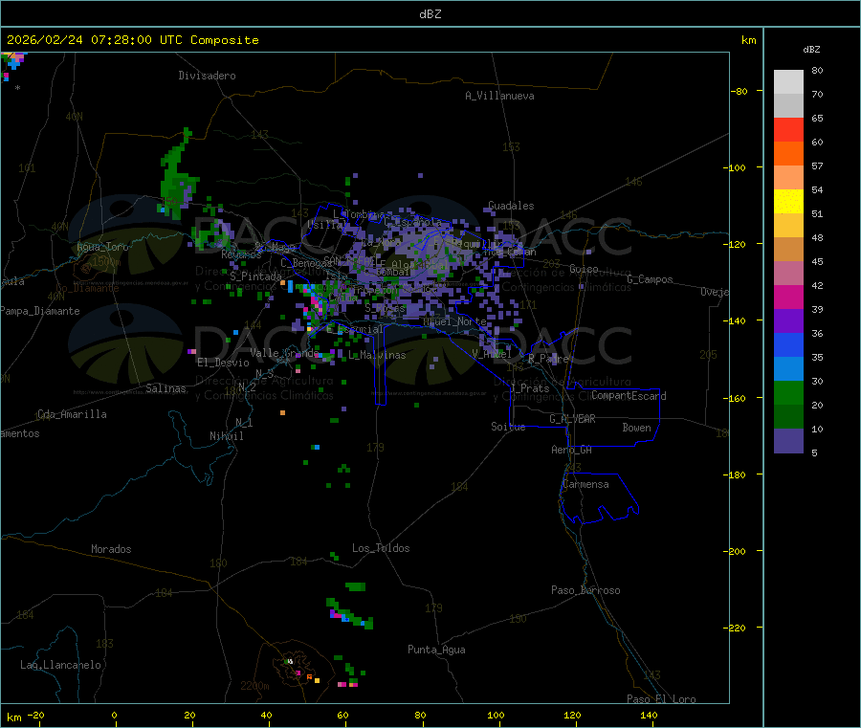Click the 80 value on the legend scale

(x=817, y=70)
